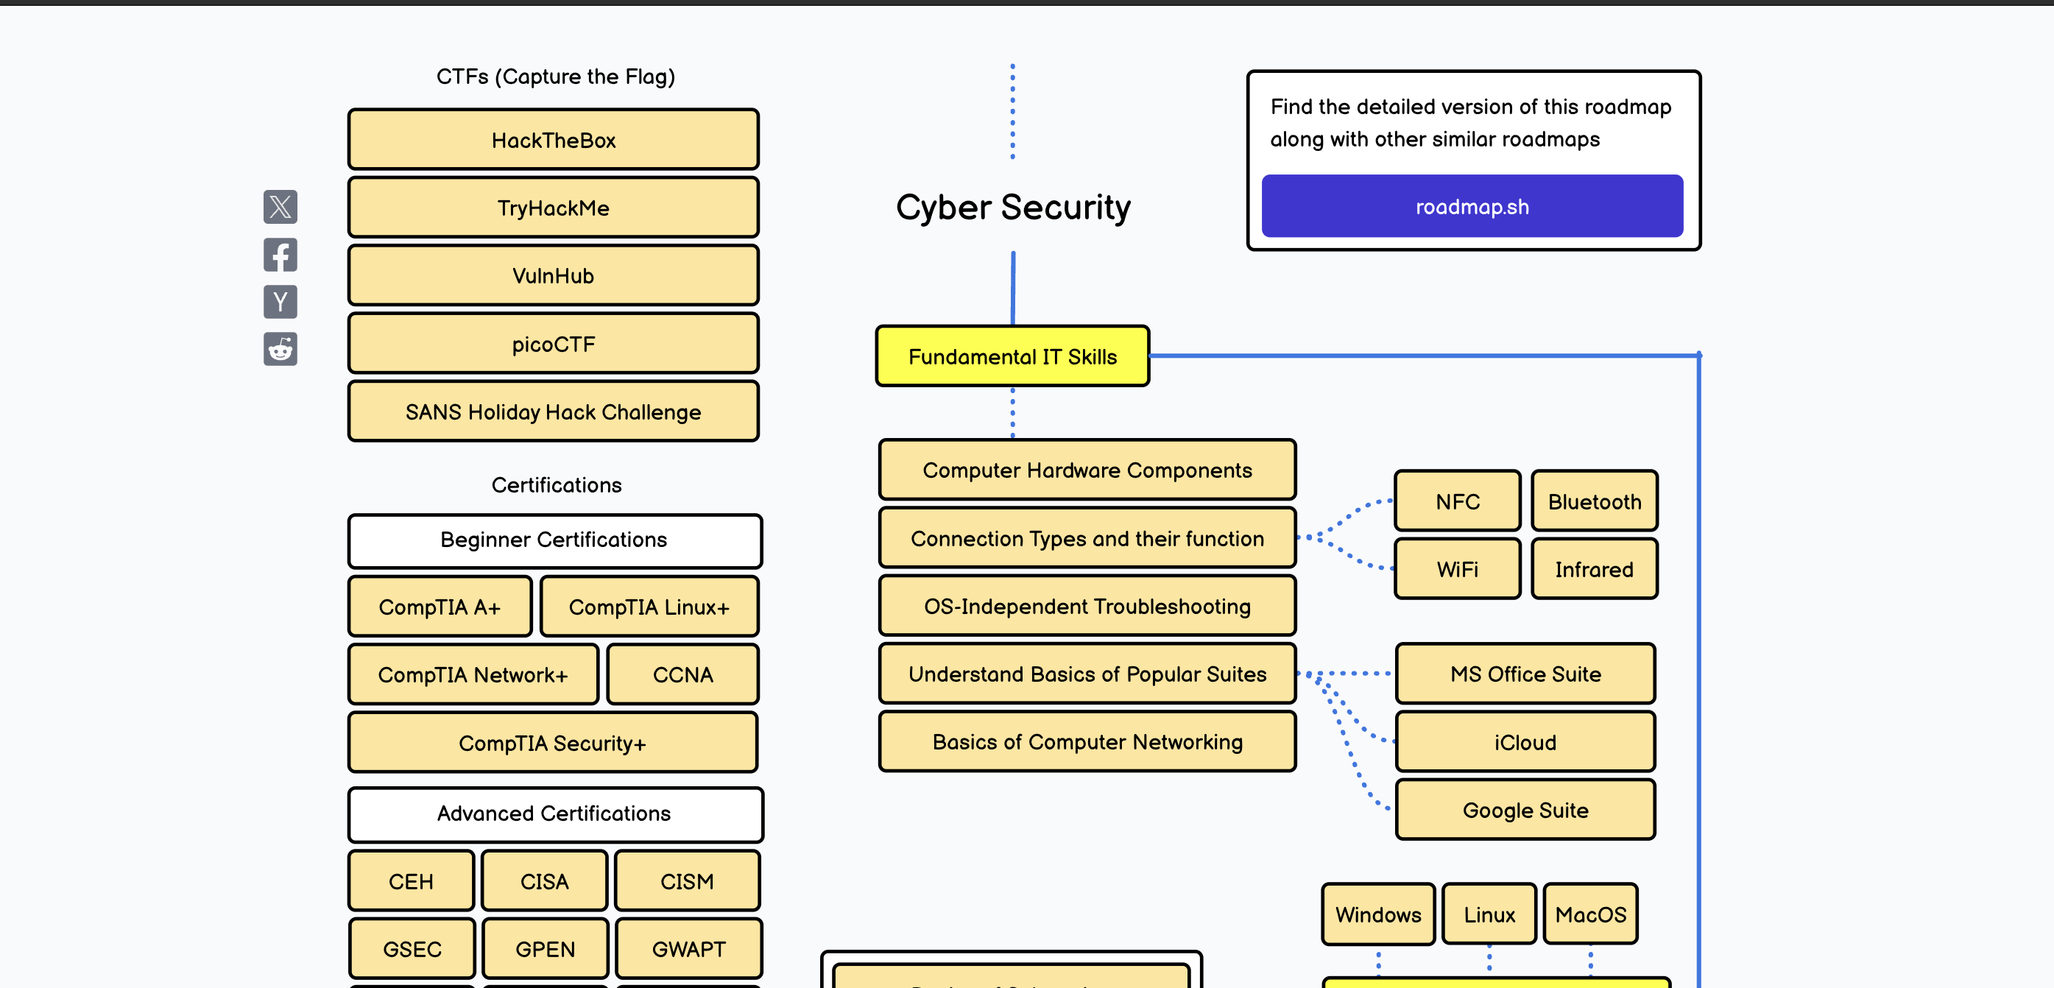Select the Google Suite option node
2054x988 pixels.
(x=1523, y=811)
